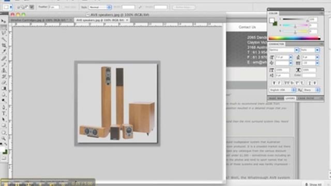Open the Style dropdown in options bar
Image resolution: width=331 pixels, height=186 pixels.
pos(100,7)
